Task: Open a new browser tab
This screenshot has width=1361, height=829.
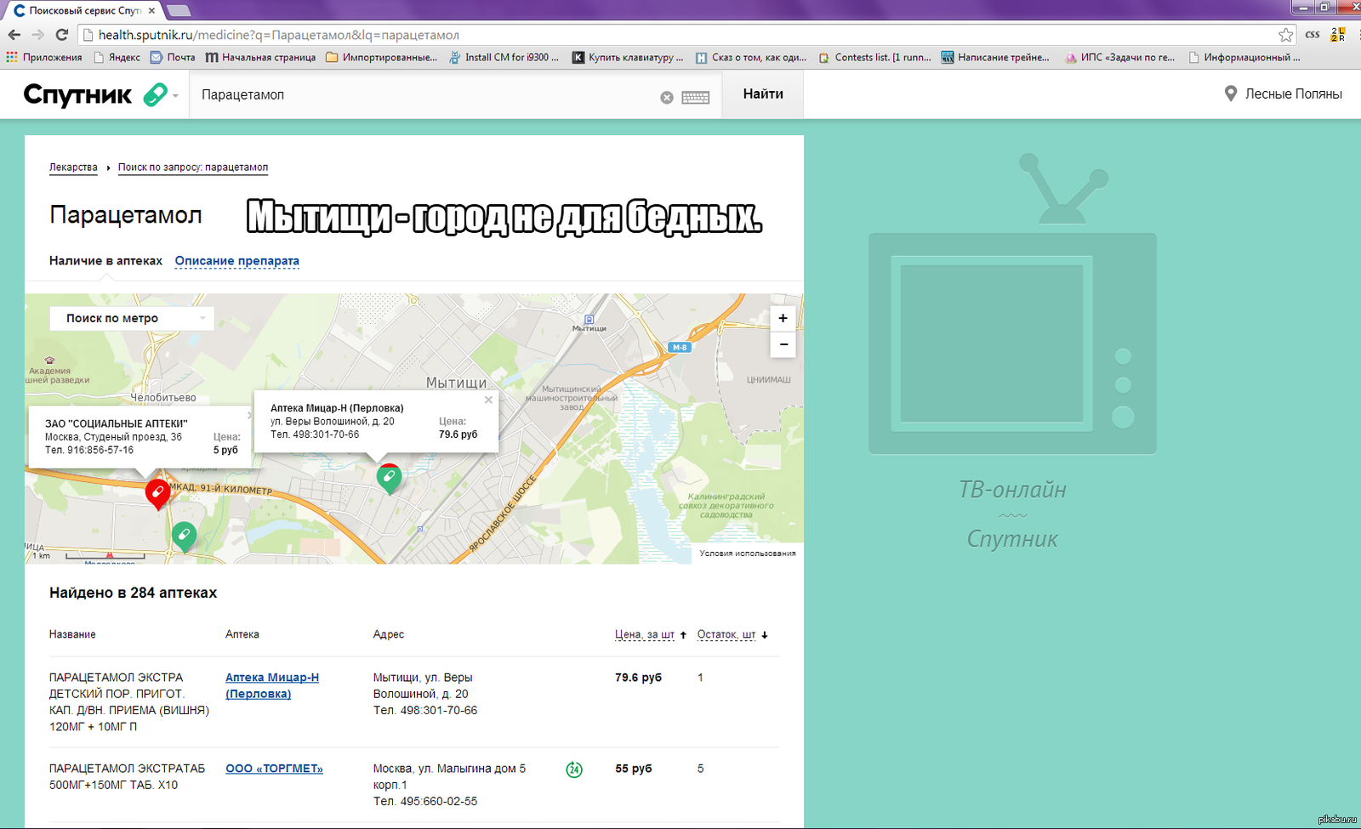Action: click(179, 10)
